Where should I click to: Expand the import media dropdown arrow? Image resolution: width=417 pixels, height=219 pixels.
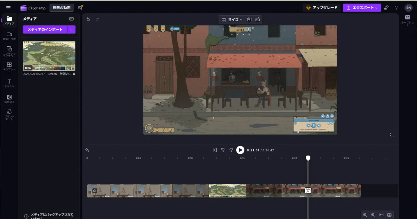coord(72,30)
